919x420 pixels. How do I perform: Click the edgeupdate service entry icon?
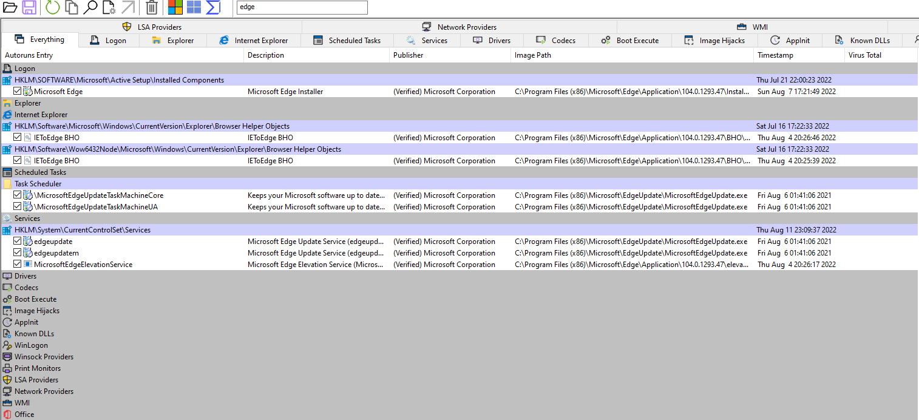coord(28,242)
